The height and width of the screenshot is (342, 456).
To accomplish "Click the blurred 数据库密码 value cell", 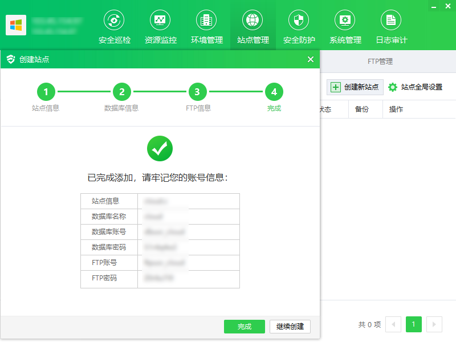I will (x=189, y=247).
